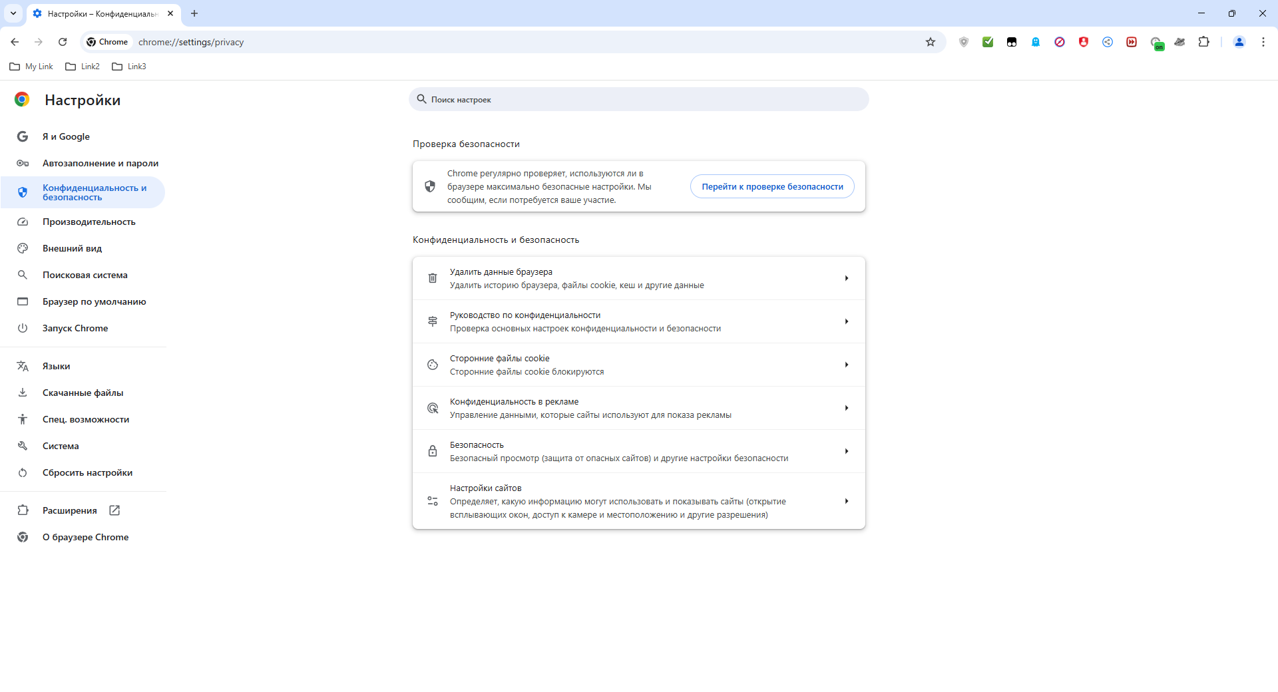Open the Extensions puzzle piece menu
The height and width of the screenshot is (692, 1278).
pyautogui.click(x=1203, y=42)
